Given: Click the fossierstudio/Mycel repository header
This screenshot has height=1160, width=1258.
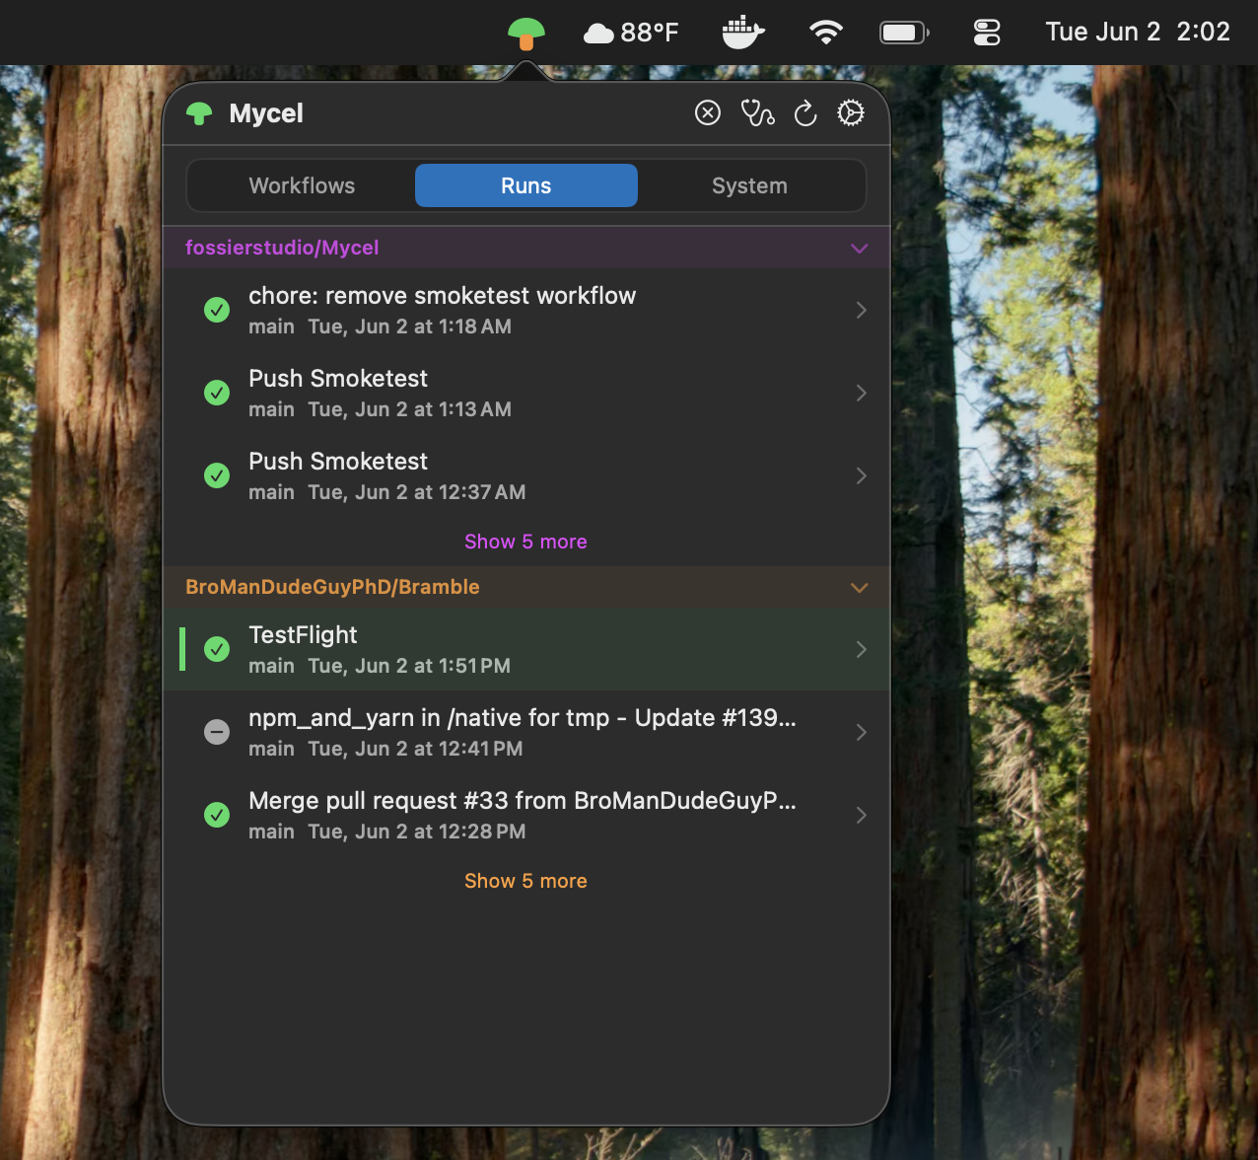Looking at the screenshot, I should pyautogui.click(x=526, y=248).
